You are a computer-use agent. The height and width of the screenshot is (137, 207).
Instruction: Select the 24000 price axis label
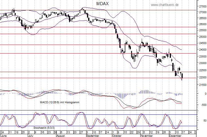(x=202, y=50)
